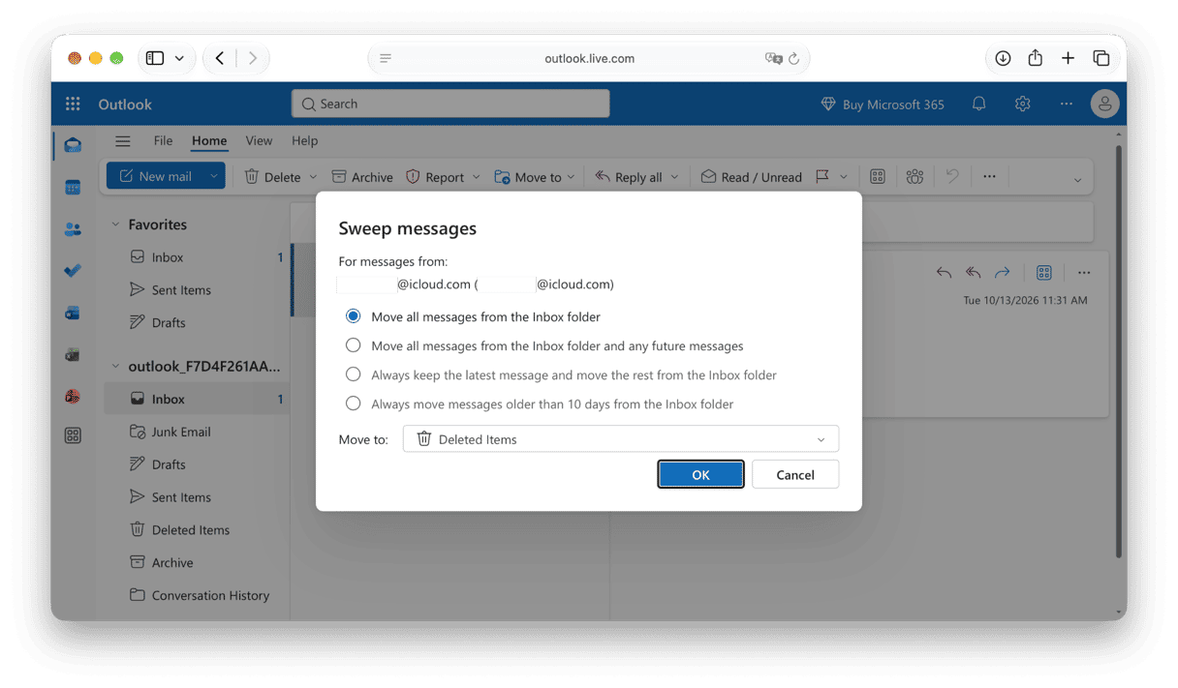Click the Safari address bar
The height and width of the screenshot is (688, 1178).
(589, 58)
